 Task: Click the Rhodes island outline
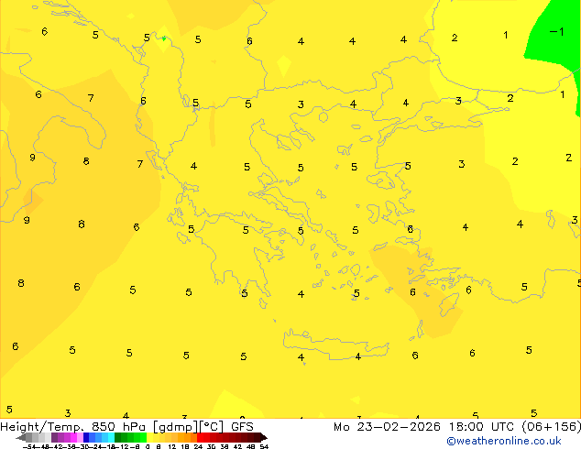click(x=450, y=304)
